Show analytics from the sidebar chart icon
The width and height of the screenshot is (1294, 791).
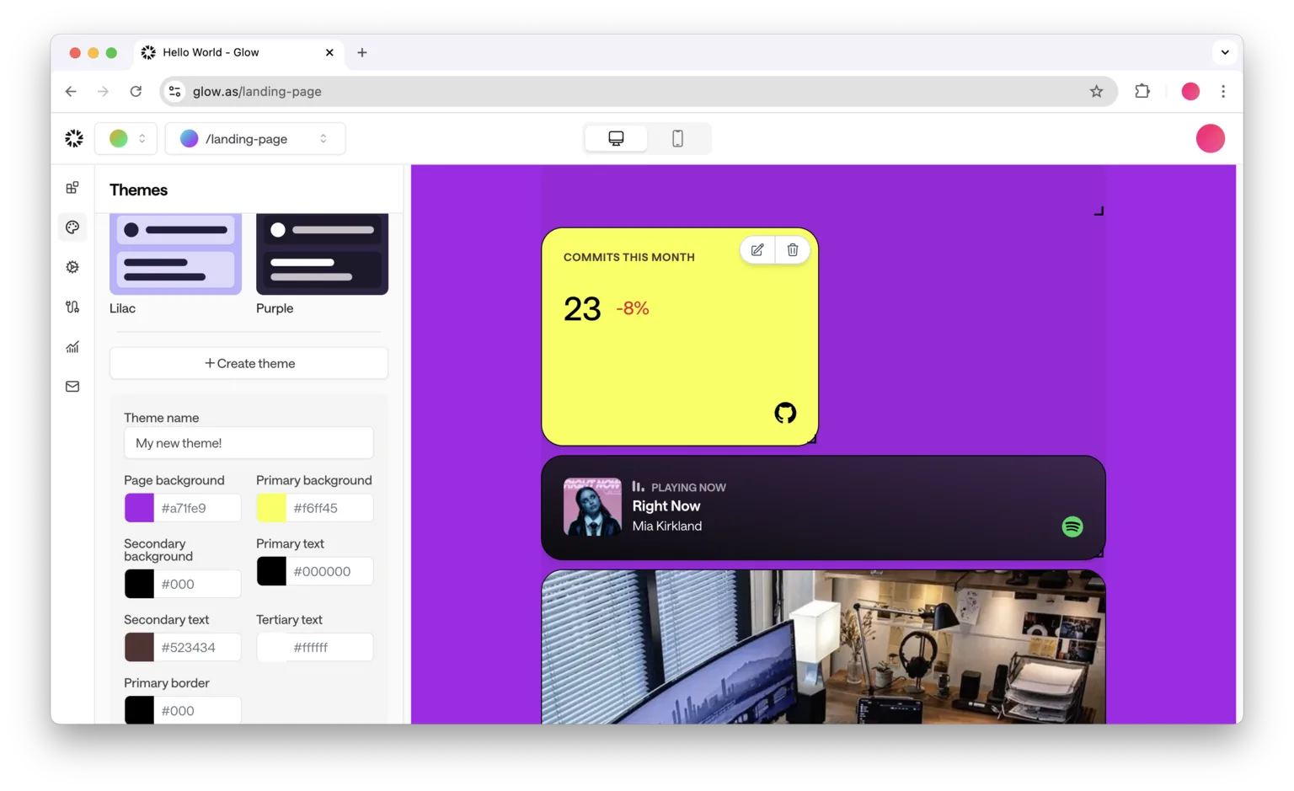72,347
